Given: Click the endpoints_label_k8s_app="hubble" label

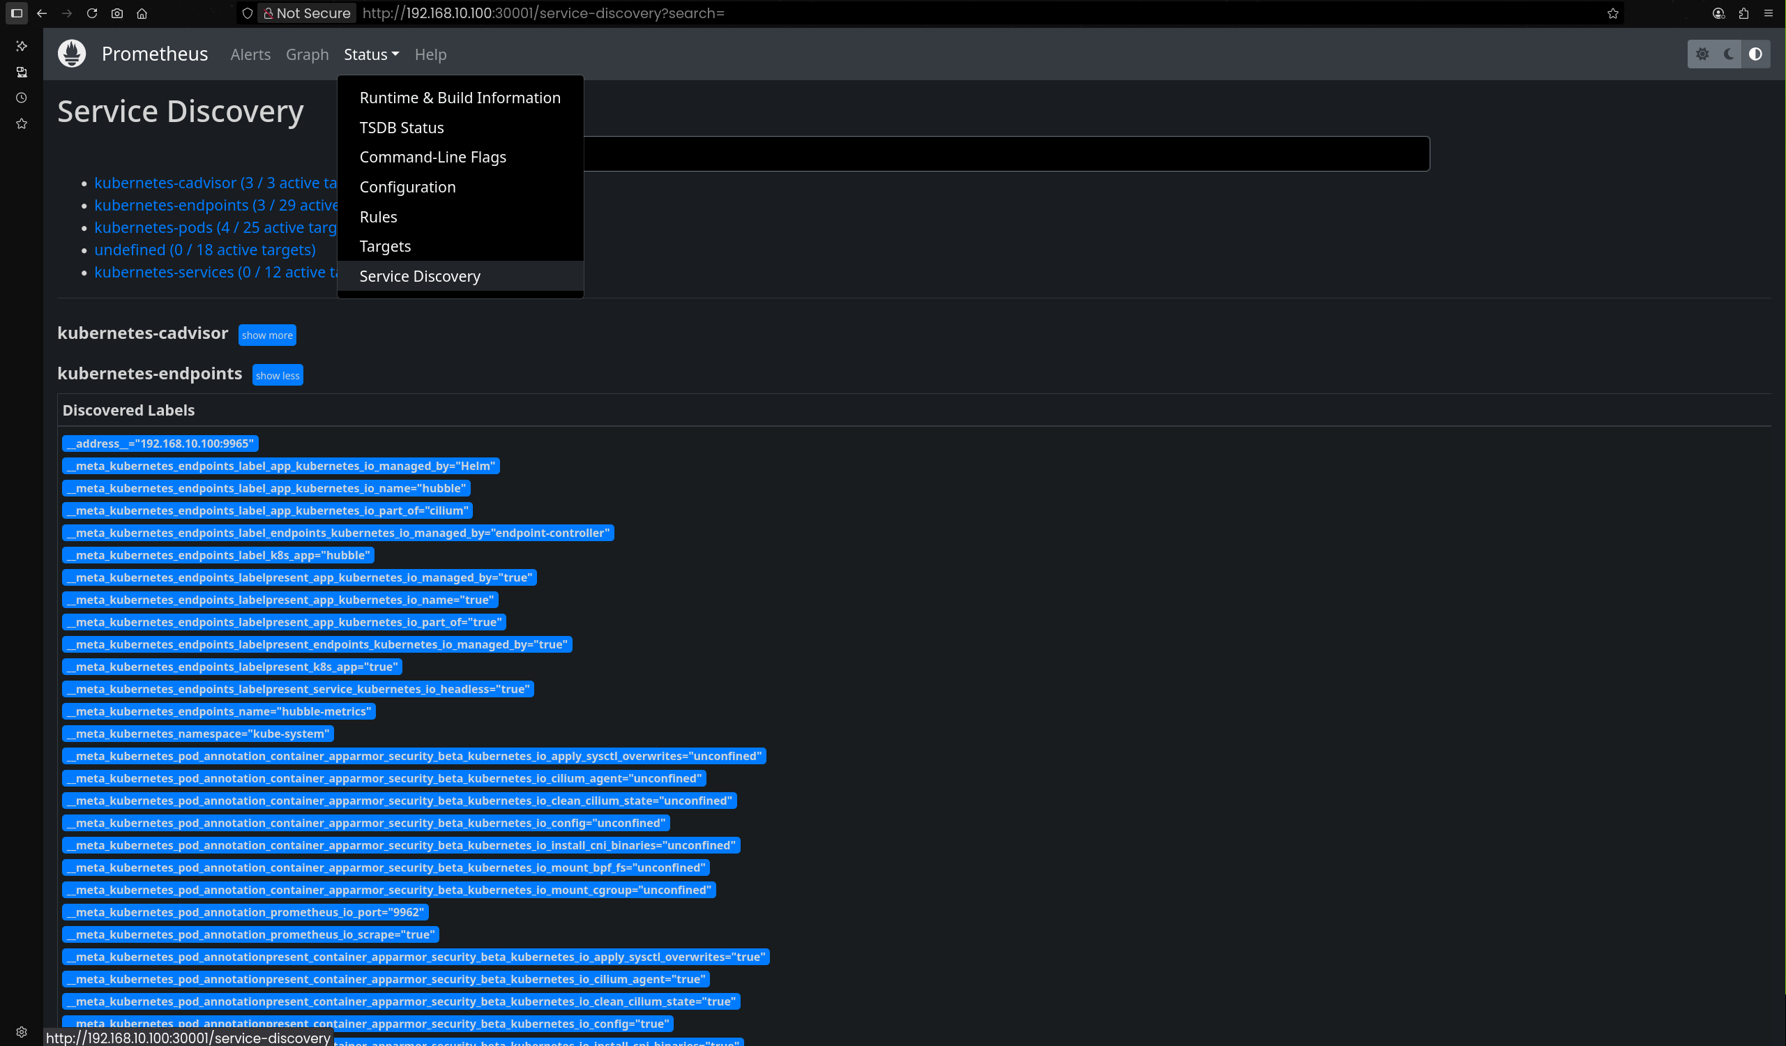Looking at the screenshot, I should [x=218, y=556].
